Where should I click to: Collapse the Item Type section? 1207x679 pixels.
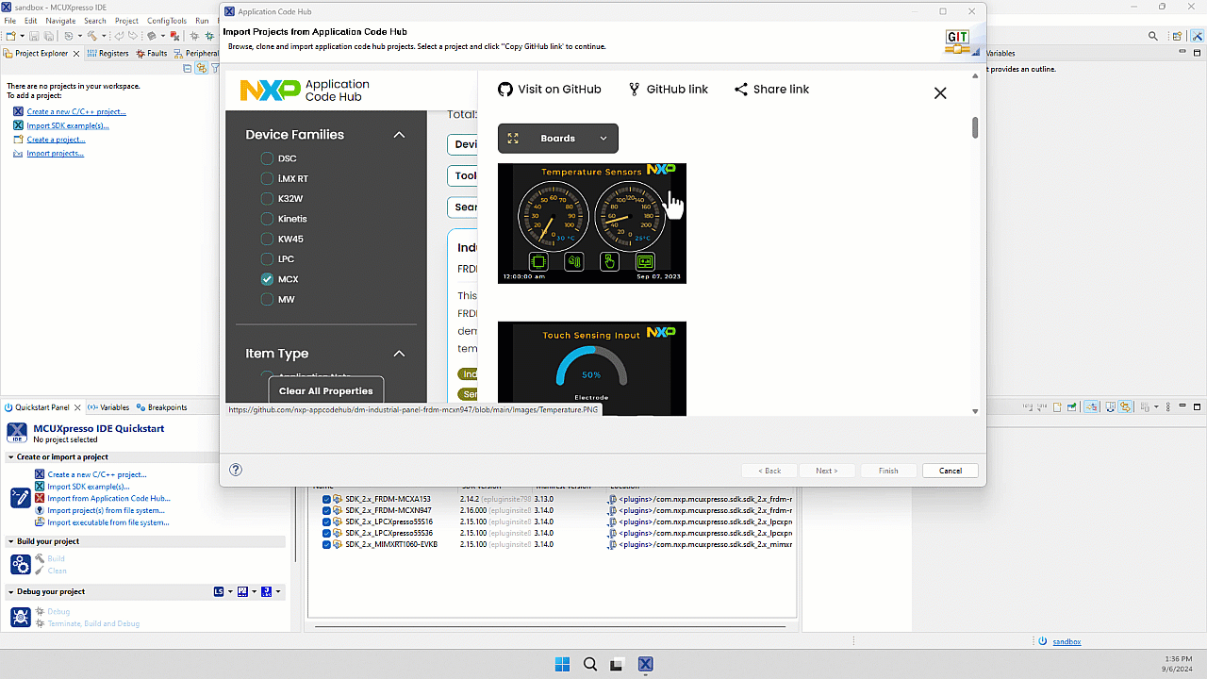399,354
